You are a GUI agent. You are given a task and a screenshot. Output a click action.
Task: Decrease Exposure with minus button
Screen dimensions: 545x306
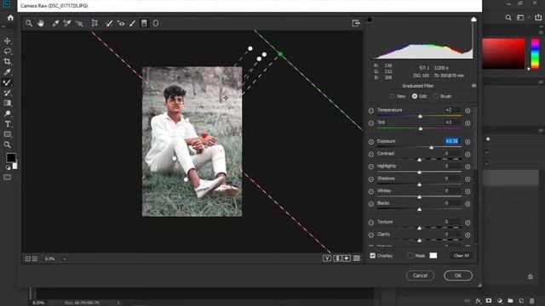(x=371, y=142)
